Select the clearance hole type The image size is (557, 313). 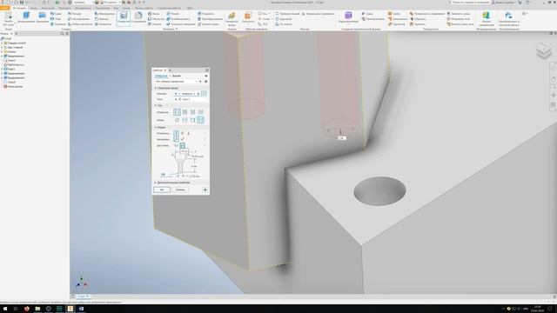185,112
